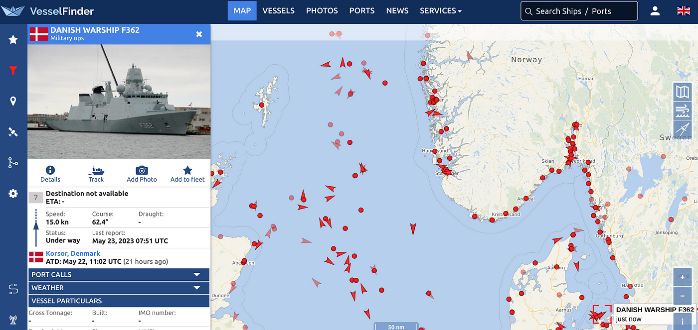Open the PHOTOS page
This screenshot has height=330, width=698.
[x=322, y=11]
